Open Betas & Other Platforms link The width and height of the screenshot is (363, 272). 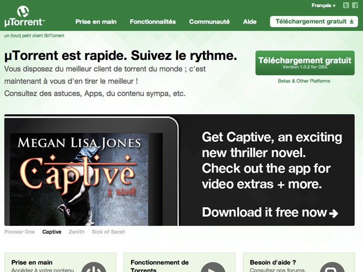pos(304,81)
